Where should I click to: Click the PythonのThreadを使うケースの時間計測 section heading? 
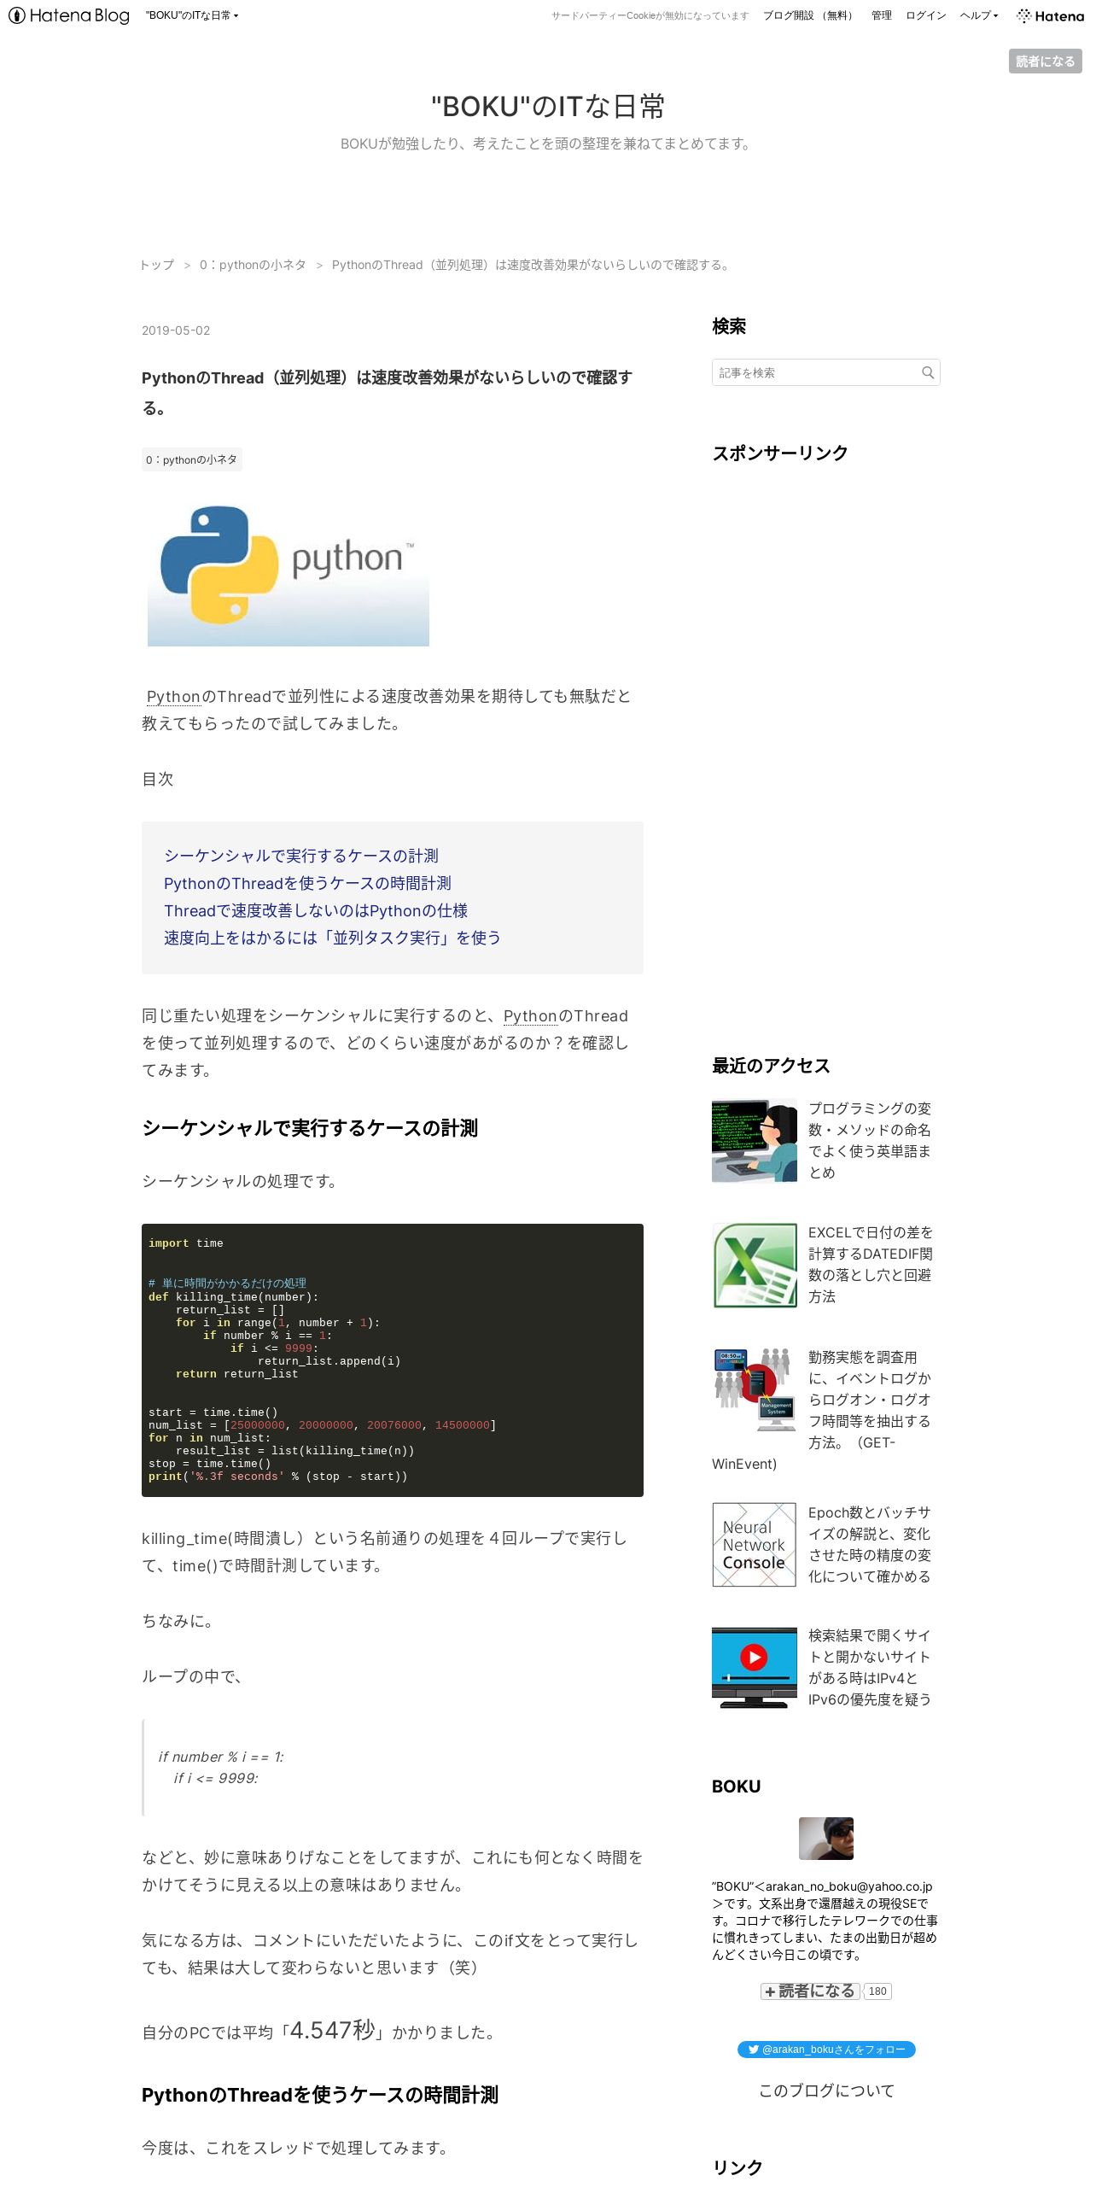[320, 2095]
